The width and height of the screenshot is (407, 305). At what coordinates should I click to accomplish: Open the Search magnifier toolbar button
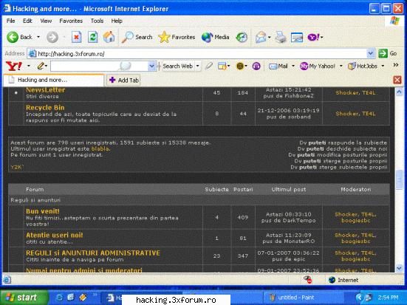click(137, 37)
